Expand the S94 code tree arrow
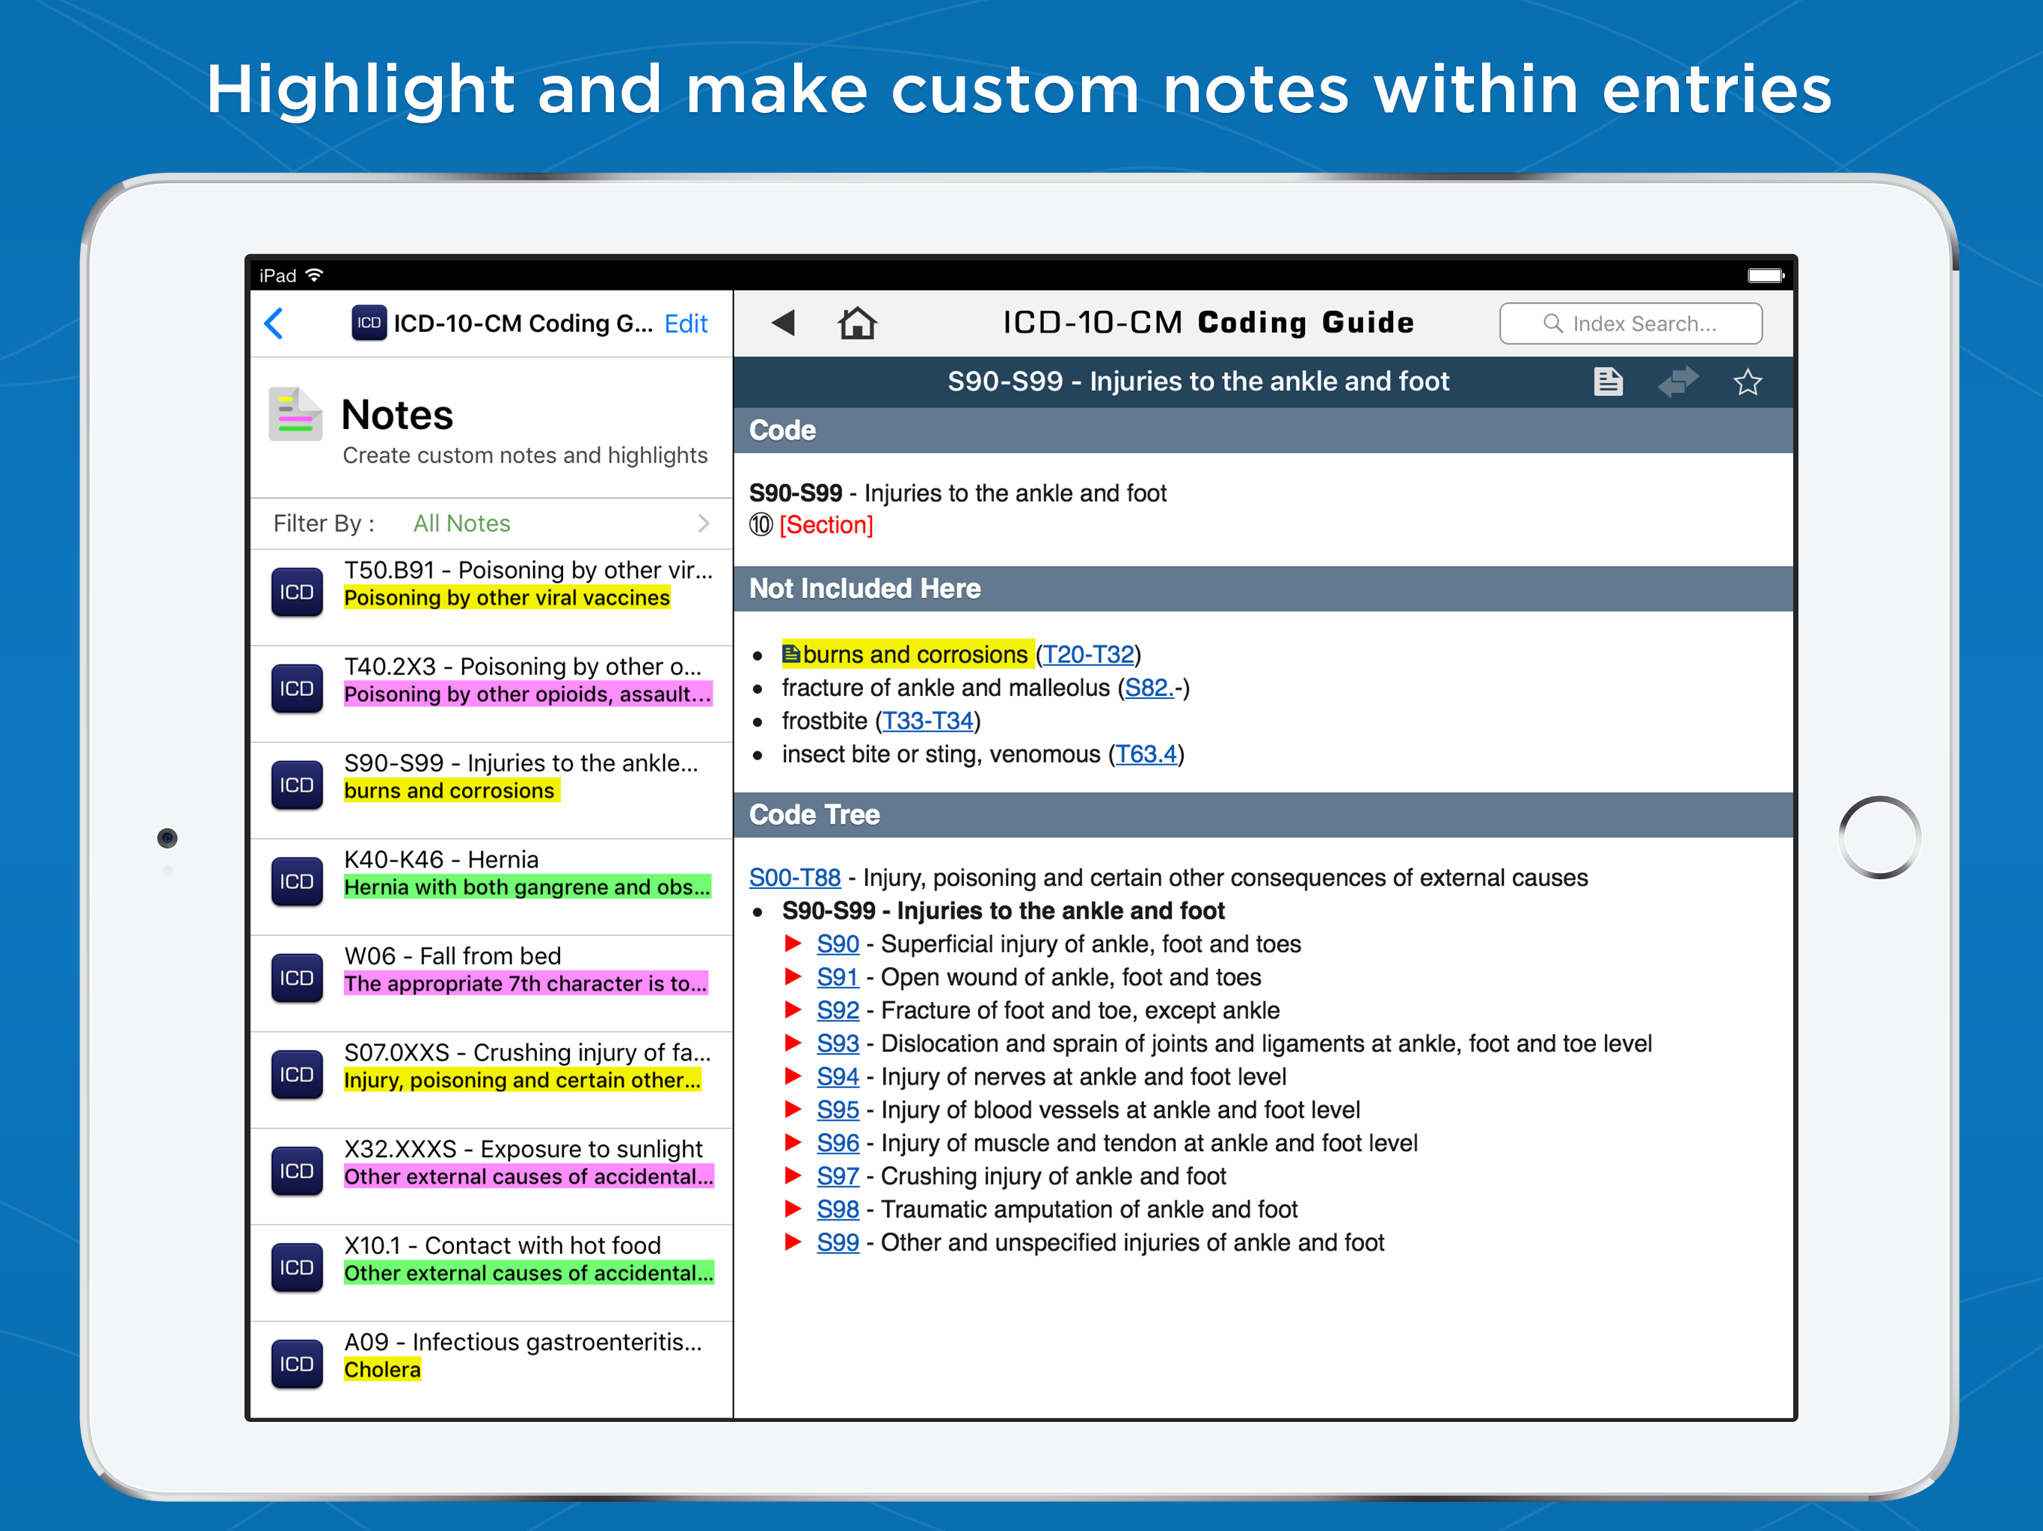2043x1531 pixels. tap(793, 1076)
